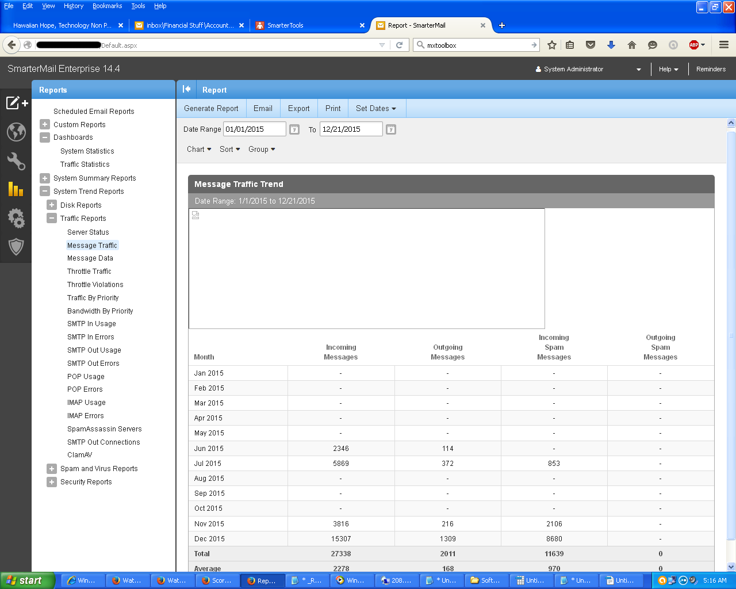The width and height of the screenshot is (736, 589).
Task: Click the Adblock Plus icon
Action: tap(694, 45)
